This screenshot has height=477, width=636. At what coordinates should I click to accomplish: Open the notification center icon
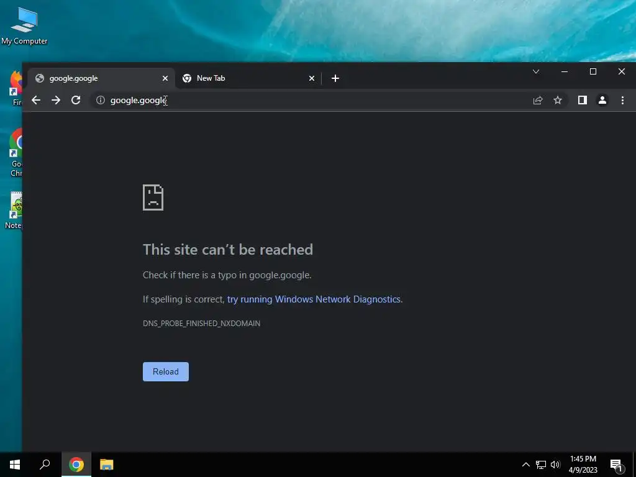pos(616,465)
